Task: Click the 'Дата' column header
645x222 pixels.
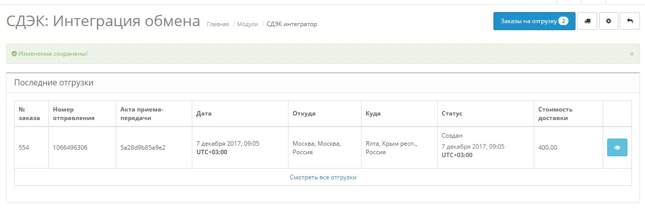Action: coord(240,114)
